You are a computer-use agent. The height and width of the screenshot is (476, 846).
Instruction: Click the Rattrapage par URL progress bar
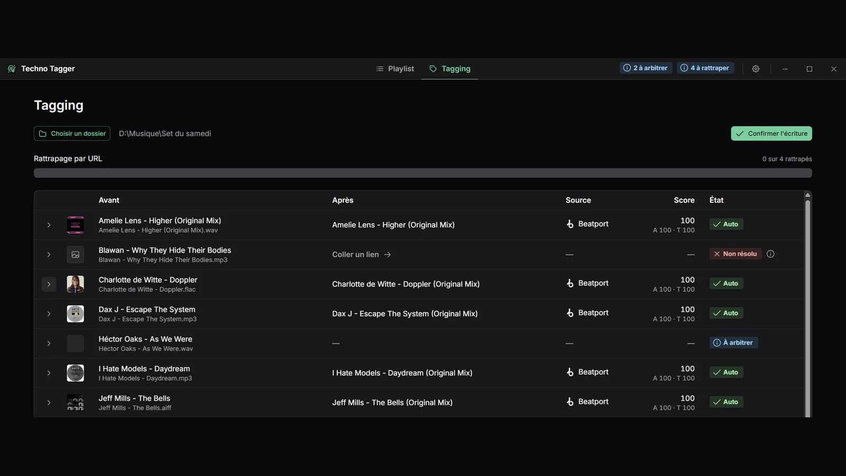423,173
